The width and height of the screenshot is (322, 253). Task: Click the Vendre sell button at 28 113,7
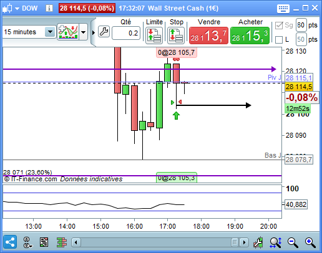(208, 36)
